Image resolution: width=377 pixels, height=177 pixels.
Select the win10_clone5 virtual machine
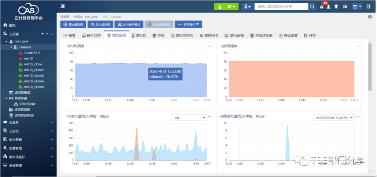pyautogui.click(x=34, y=87)
